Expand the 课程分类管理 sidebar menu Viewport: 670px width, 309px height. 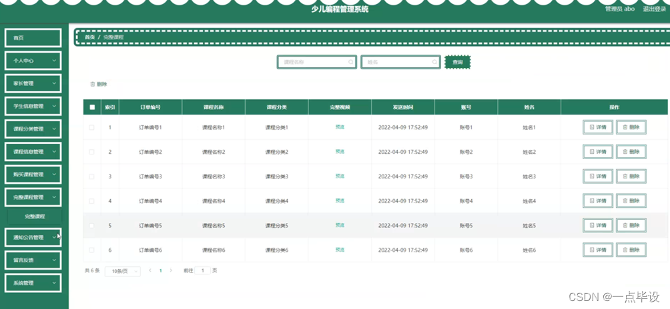33,129
